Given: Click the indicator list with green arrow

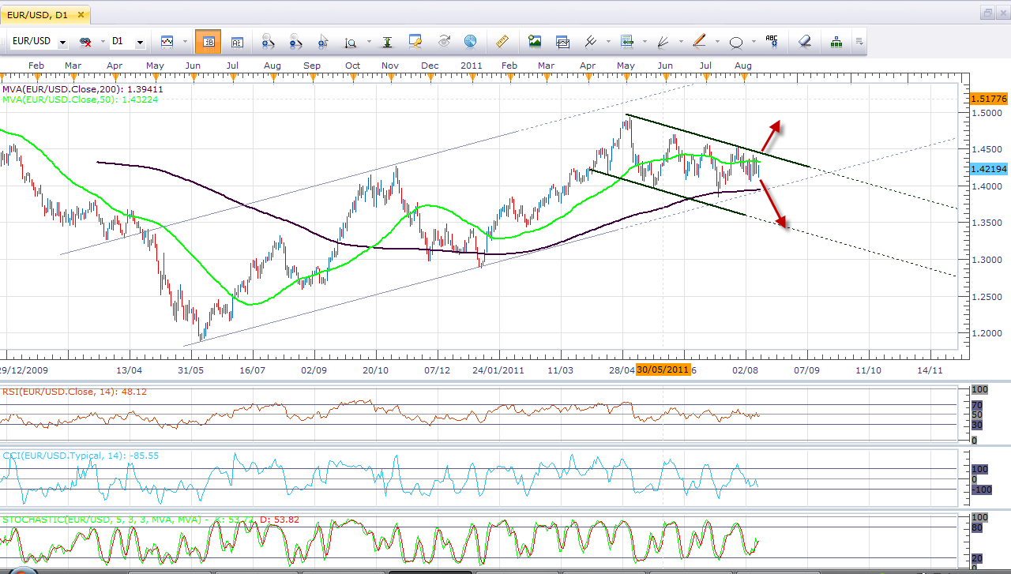Looking at the screenshot, I should pyautogui.click(x=628, y=41).
